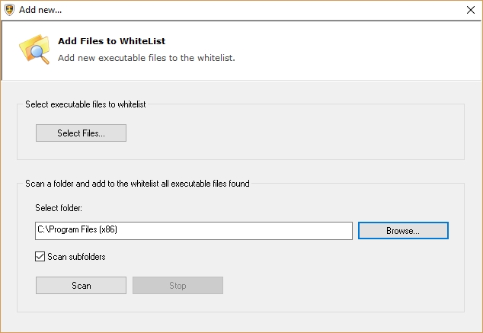Click the shield app icon in title bar
483x333 pixels.
[8, 10]
